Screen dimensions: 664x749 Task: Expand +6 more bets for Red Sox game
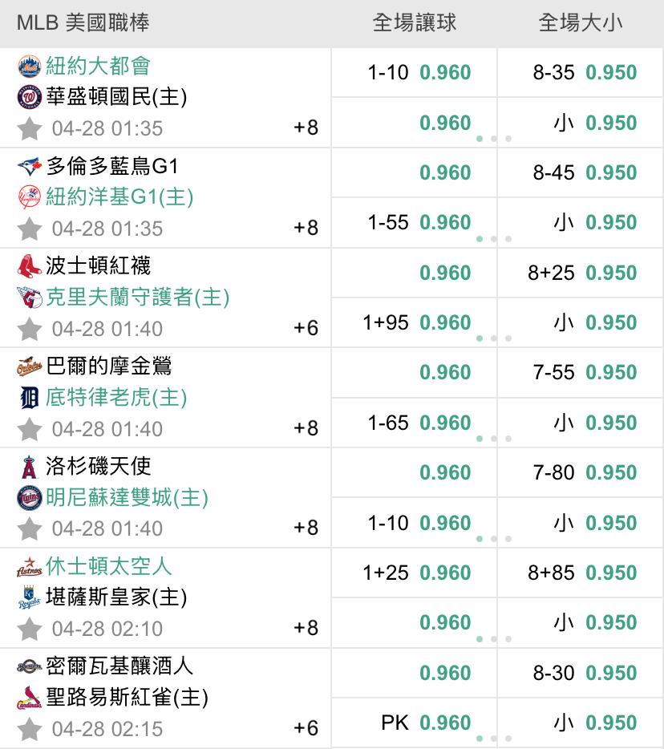pos(306,328)
